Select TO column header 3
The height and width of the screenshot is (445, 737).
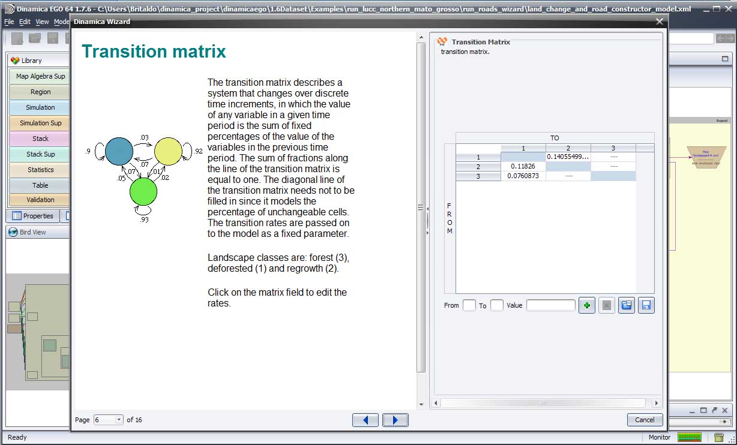click(x=613, y=148)
